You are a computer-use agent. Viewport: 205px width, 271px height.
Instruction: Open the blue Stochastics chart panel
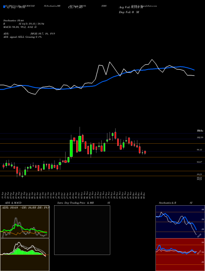(180, 222)
